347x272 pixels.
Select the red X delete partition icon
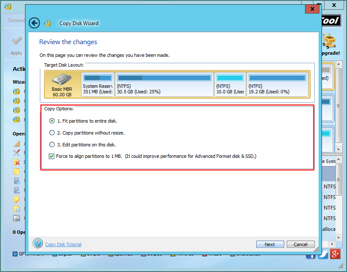[16, 162]
